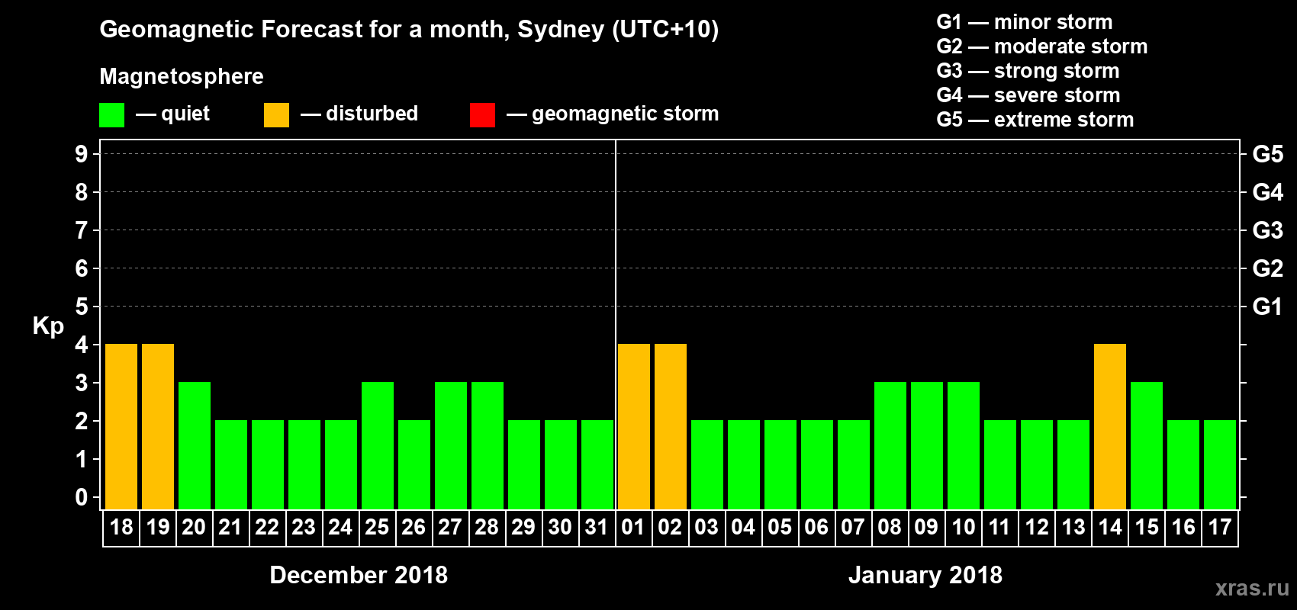Click the 'disturbed' legend label

click(372, 114)
